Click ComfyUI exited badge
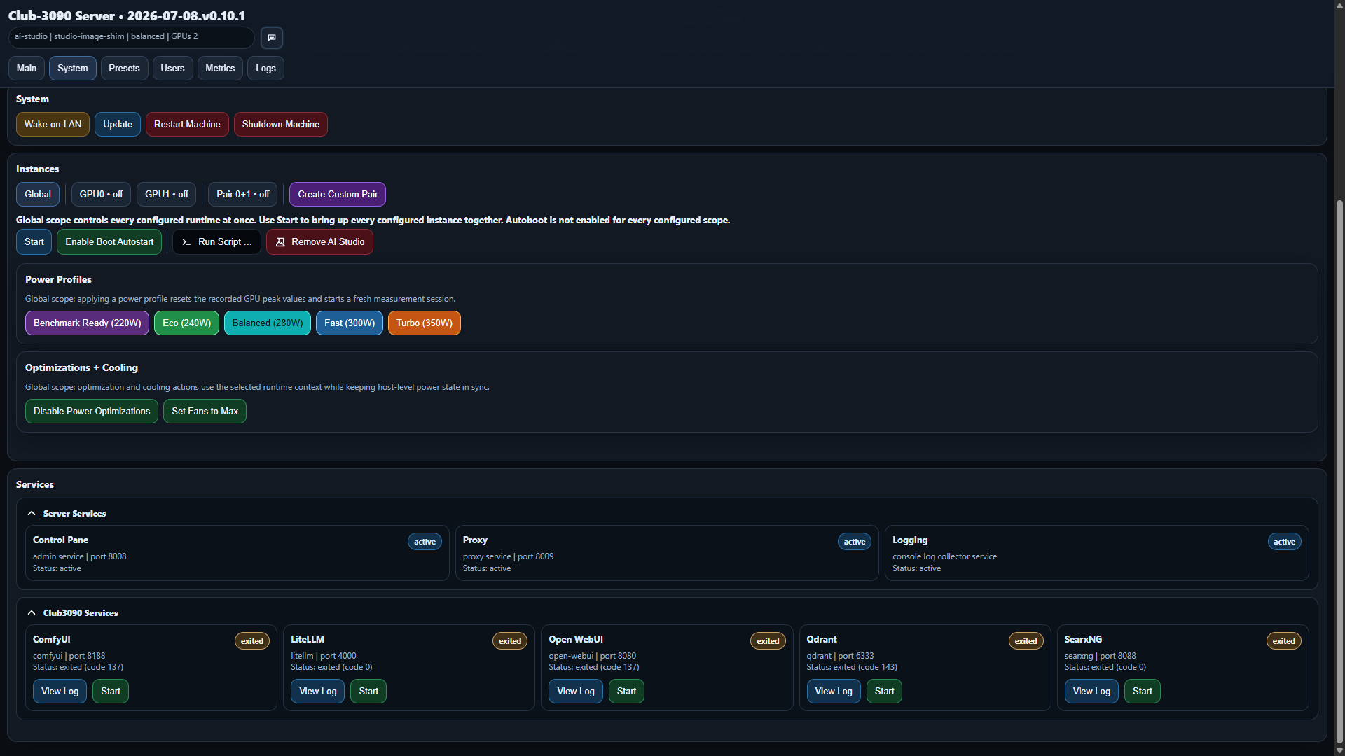The height and width of the screenshot is (756, 1345). pos(252,641)
